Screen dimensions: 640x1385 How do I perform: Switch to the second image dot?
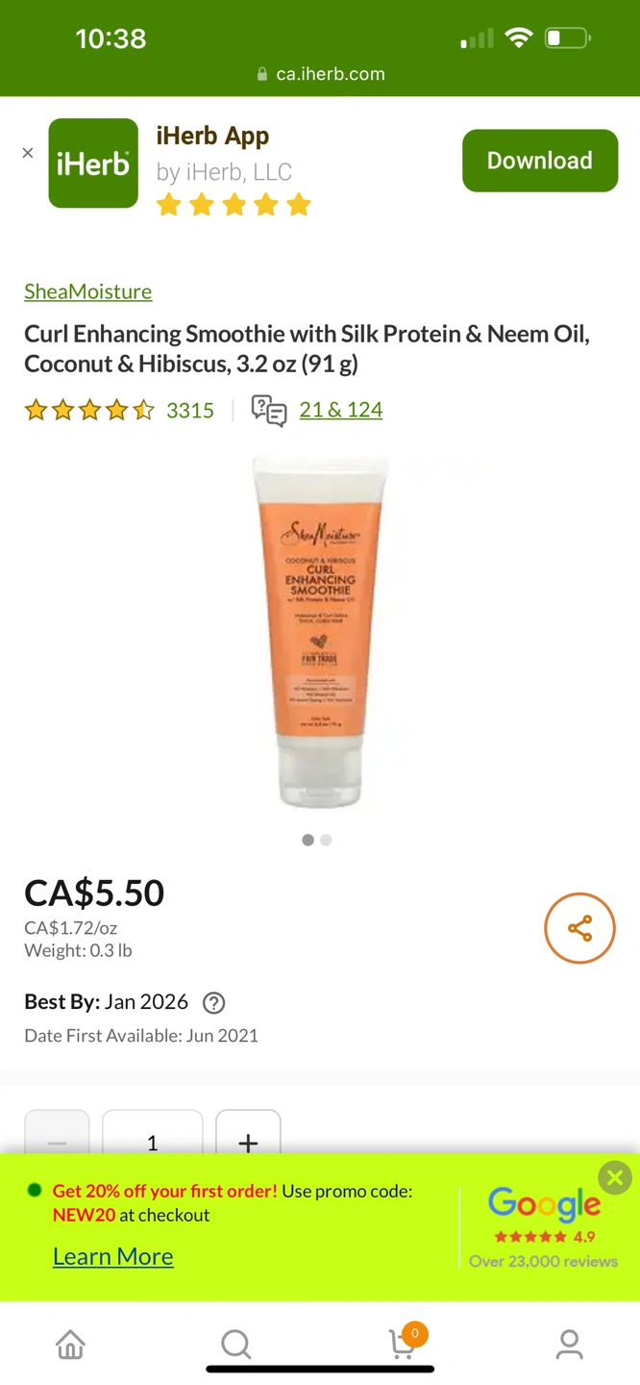[327, 840]
